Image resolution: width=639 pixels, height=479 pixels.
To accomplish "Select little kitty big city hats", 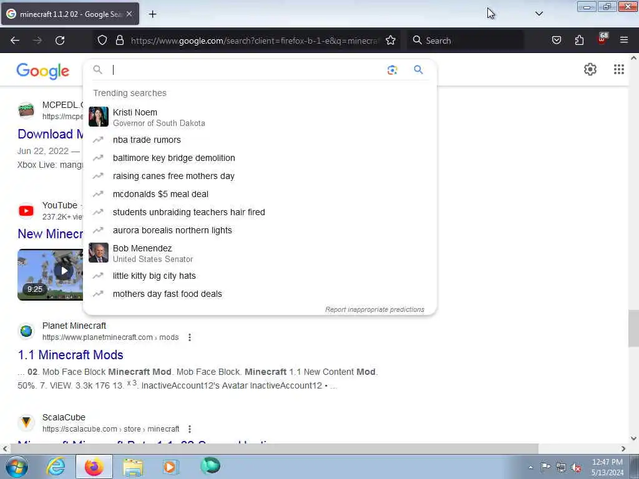I will tap(260, 276).
